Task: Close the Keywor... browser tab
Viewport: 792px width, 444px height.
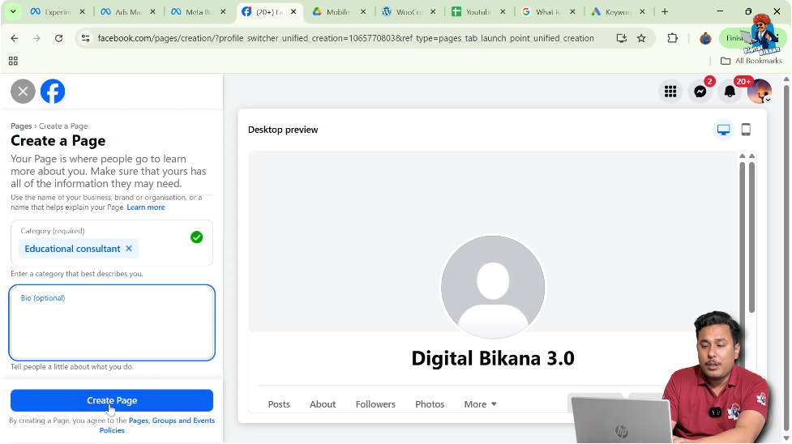Action: click(642, 11)
